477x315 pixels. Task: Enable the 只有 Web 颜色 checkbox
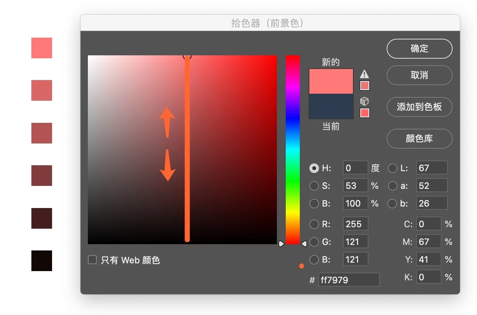click(92, 260)
